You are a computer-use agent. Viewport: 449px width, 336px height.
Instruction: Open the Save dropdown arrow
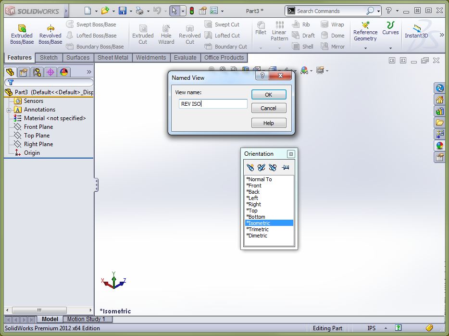pyautogui.click(x=131, y=11)
